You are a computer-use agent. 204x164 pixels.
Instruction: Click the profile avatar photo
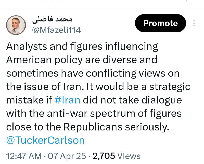pyautogui.click(x=16, y=25)
